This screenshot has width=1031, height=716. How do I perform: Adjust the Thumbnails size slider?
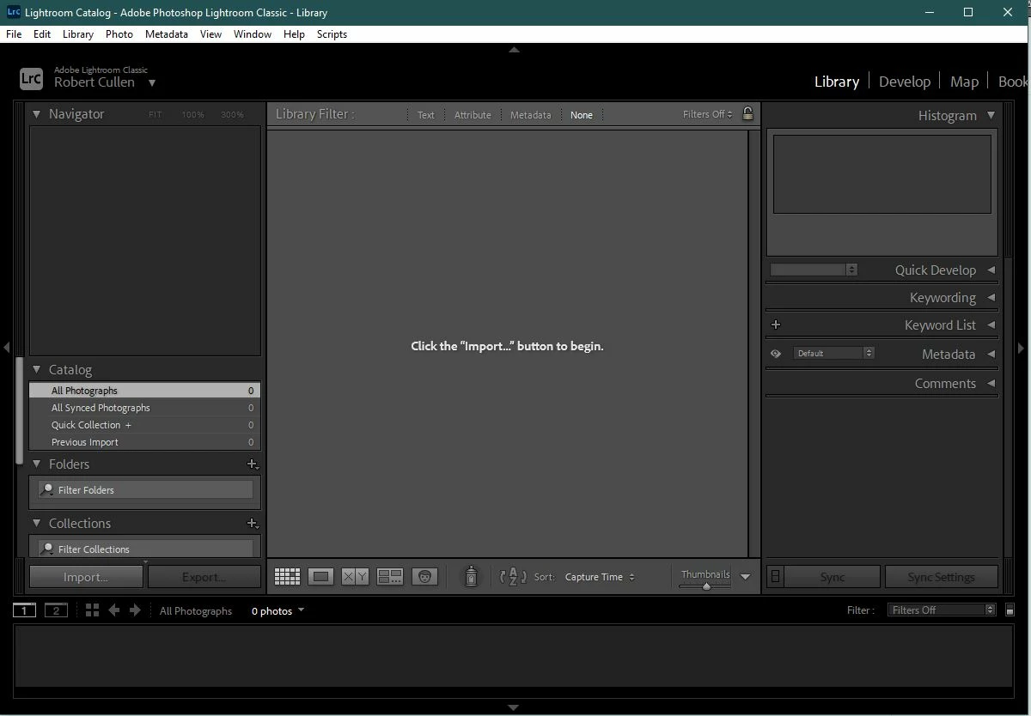706,586
